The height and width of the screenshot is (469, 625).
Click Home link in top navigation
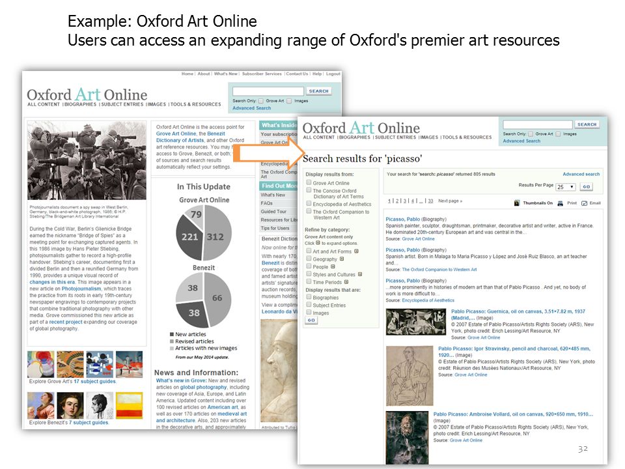[x=187, y=74]
